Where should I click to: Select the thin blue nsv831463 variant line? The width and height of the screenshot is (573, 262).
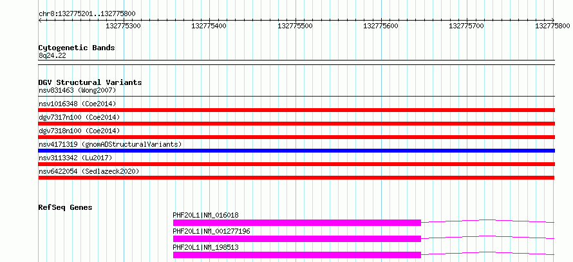point(296,97)
